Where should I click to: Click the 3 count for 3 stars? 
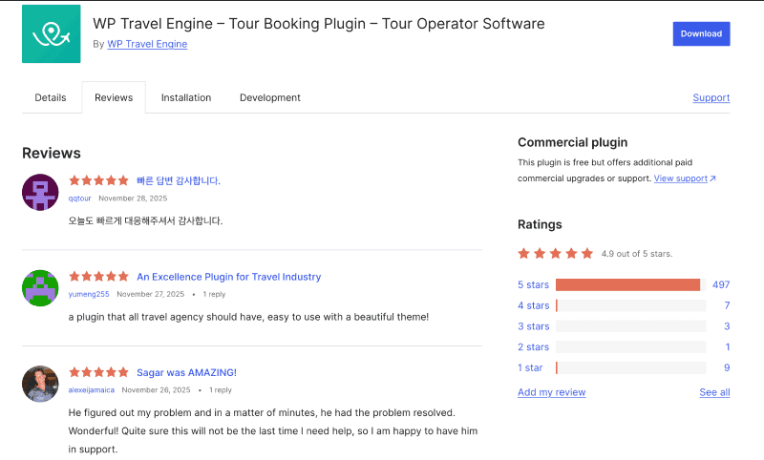tap(727, 326)
